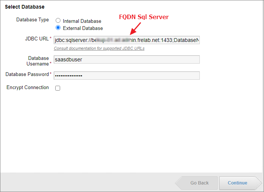The height and width of the screenshot is (192, 264).
Task: Open the supported JDBC URLs documentation link
Action: pos(99,49)
